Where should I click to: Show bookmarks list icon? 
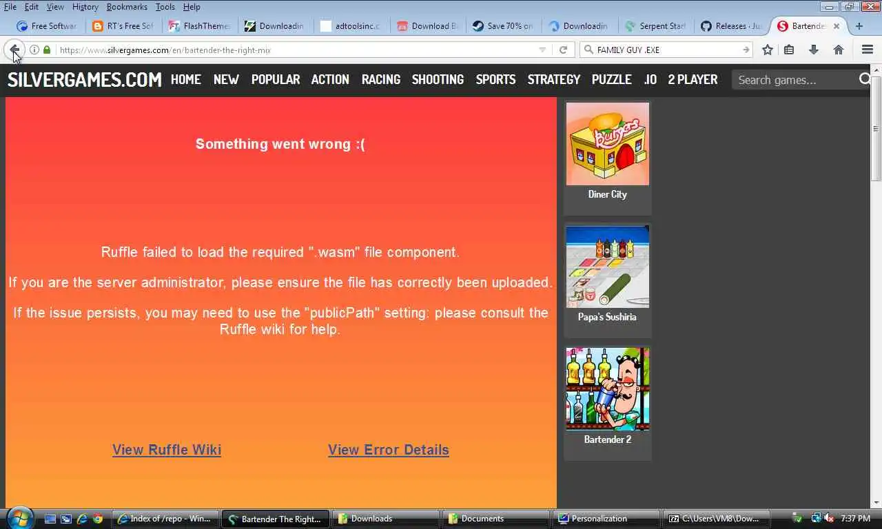(790, 50)
